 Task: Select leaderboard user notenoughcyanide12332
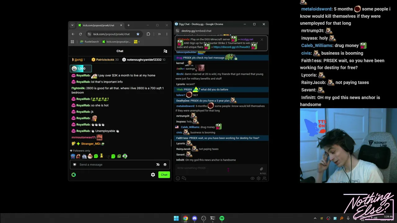(x=144, y=59)
